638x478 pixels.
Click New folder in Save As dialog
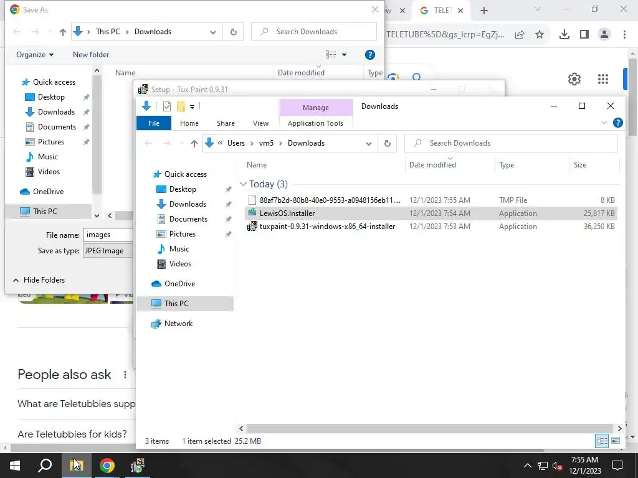91,55
